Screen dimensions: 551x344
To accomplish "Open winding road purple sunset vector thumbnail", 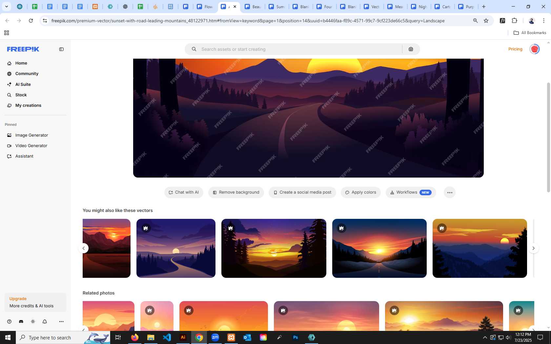I will [x=176, y=248].
